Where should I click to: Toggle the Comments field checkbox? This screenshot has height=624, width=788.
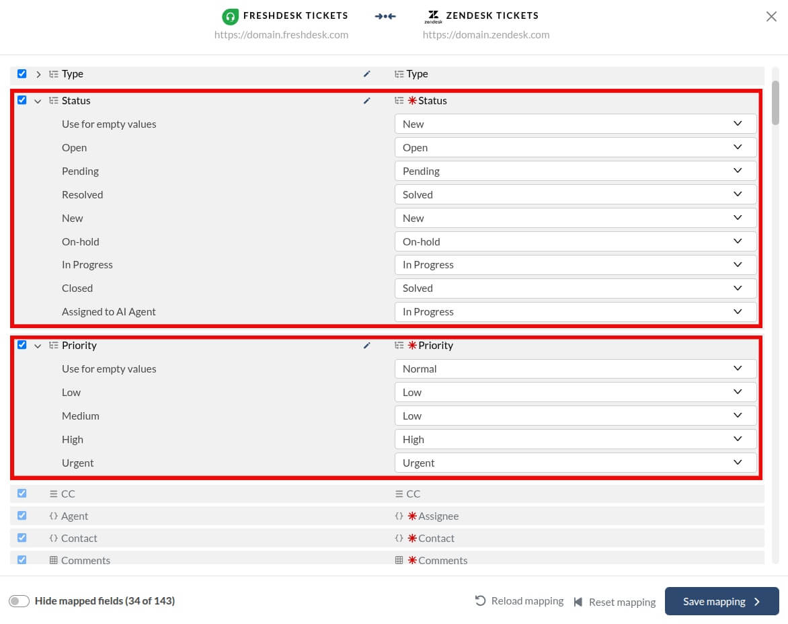(x=22, y=559)
